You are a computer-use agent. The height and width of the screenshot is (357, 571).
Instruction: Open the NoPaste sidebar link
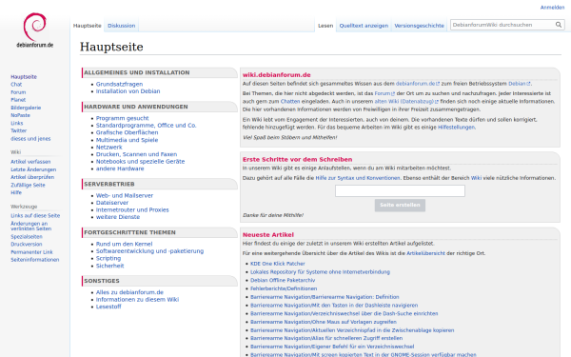[x=20, y=115]
